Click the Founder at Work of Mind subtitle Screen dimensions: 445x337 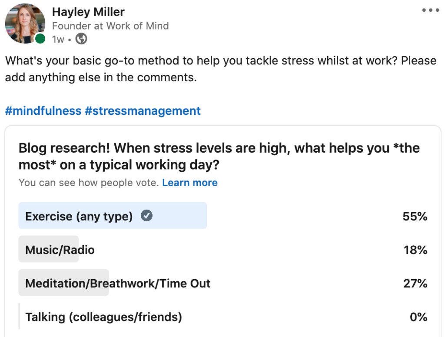pos(110,26)
